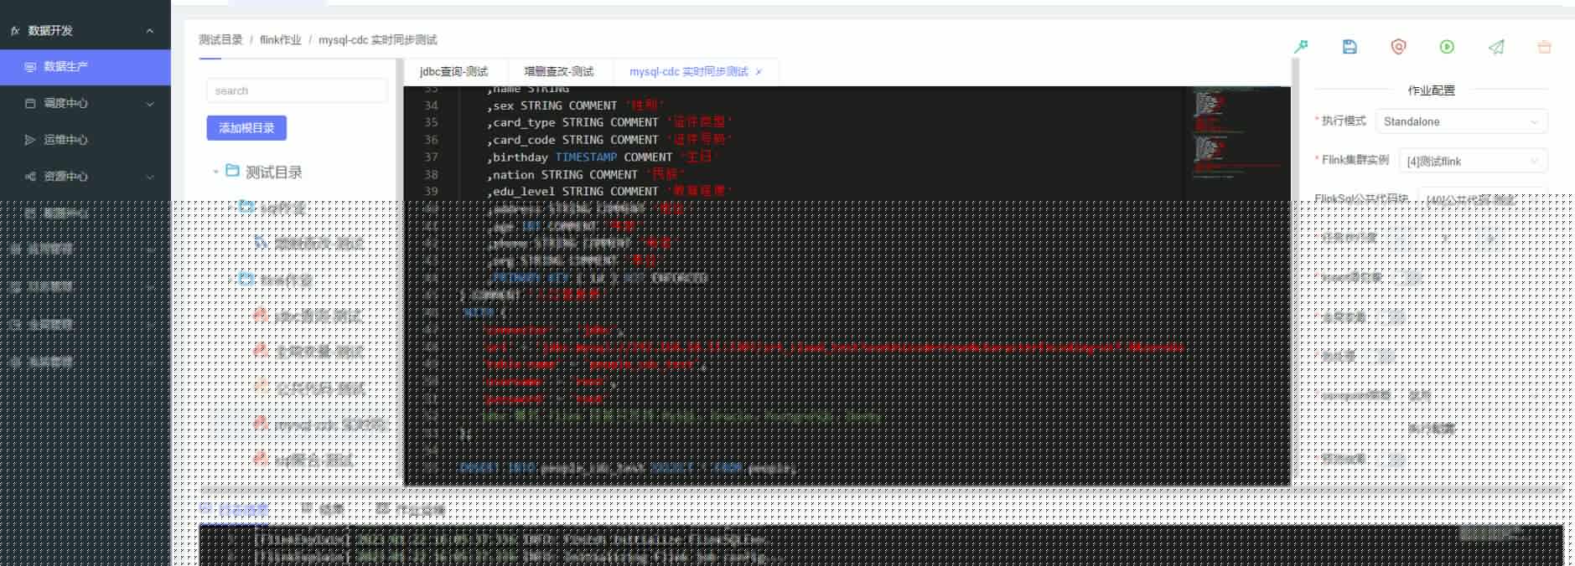Click the code editor minimap

(1237, 134)
